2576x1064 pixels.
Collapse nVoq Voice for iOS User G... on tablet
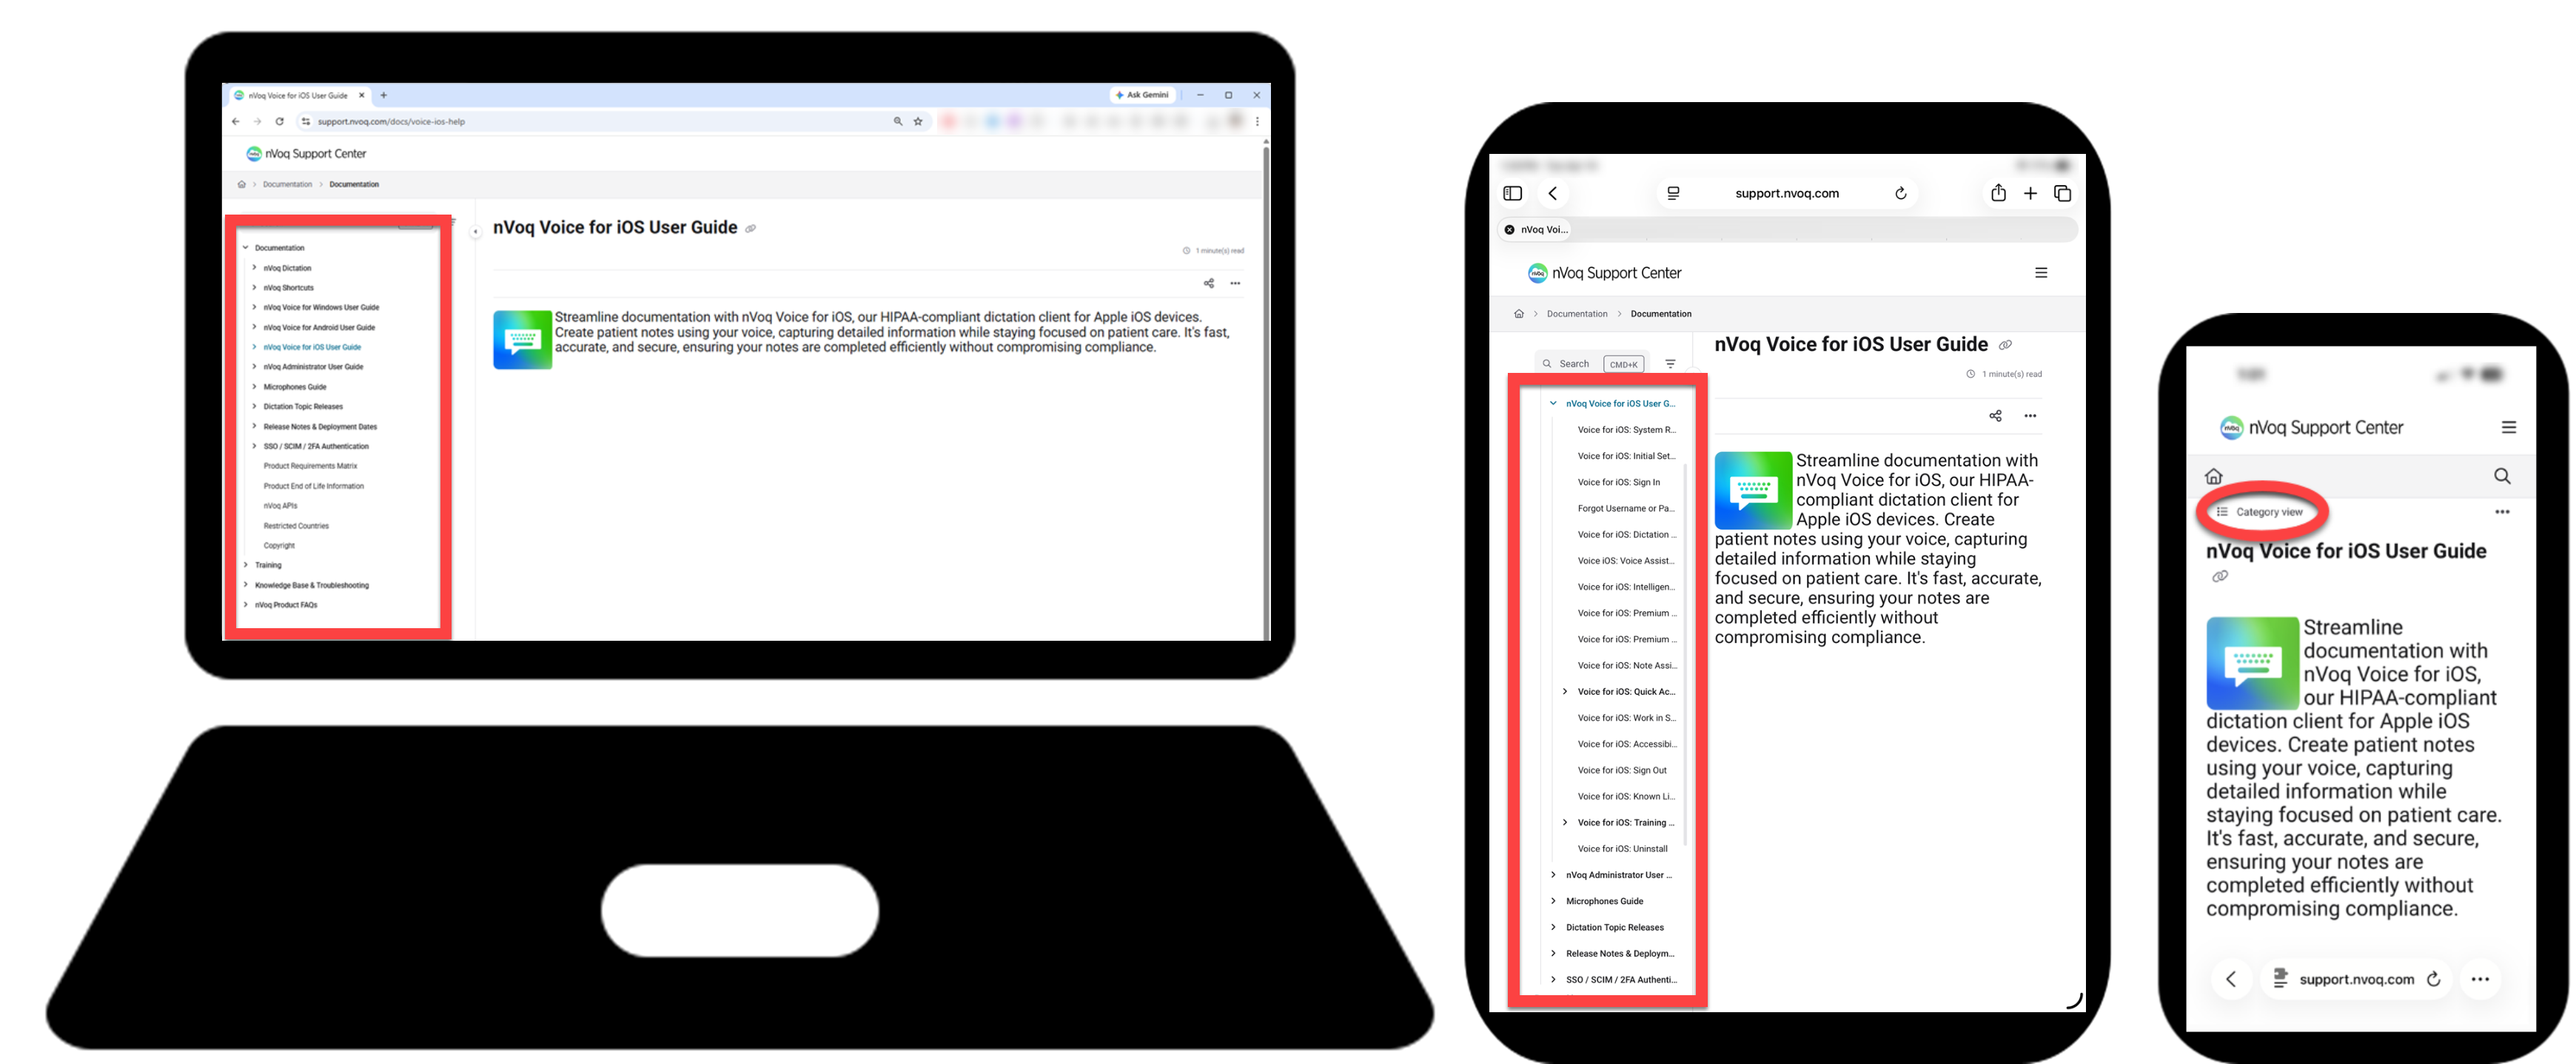[x=1553, y=404]
